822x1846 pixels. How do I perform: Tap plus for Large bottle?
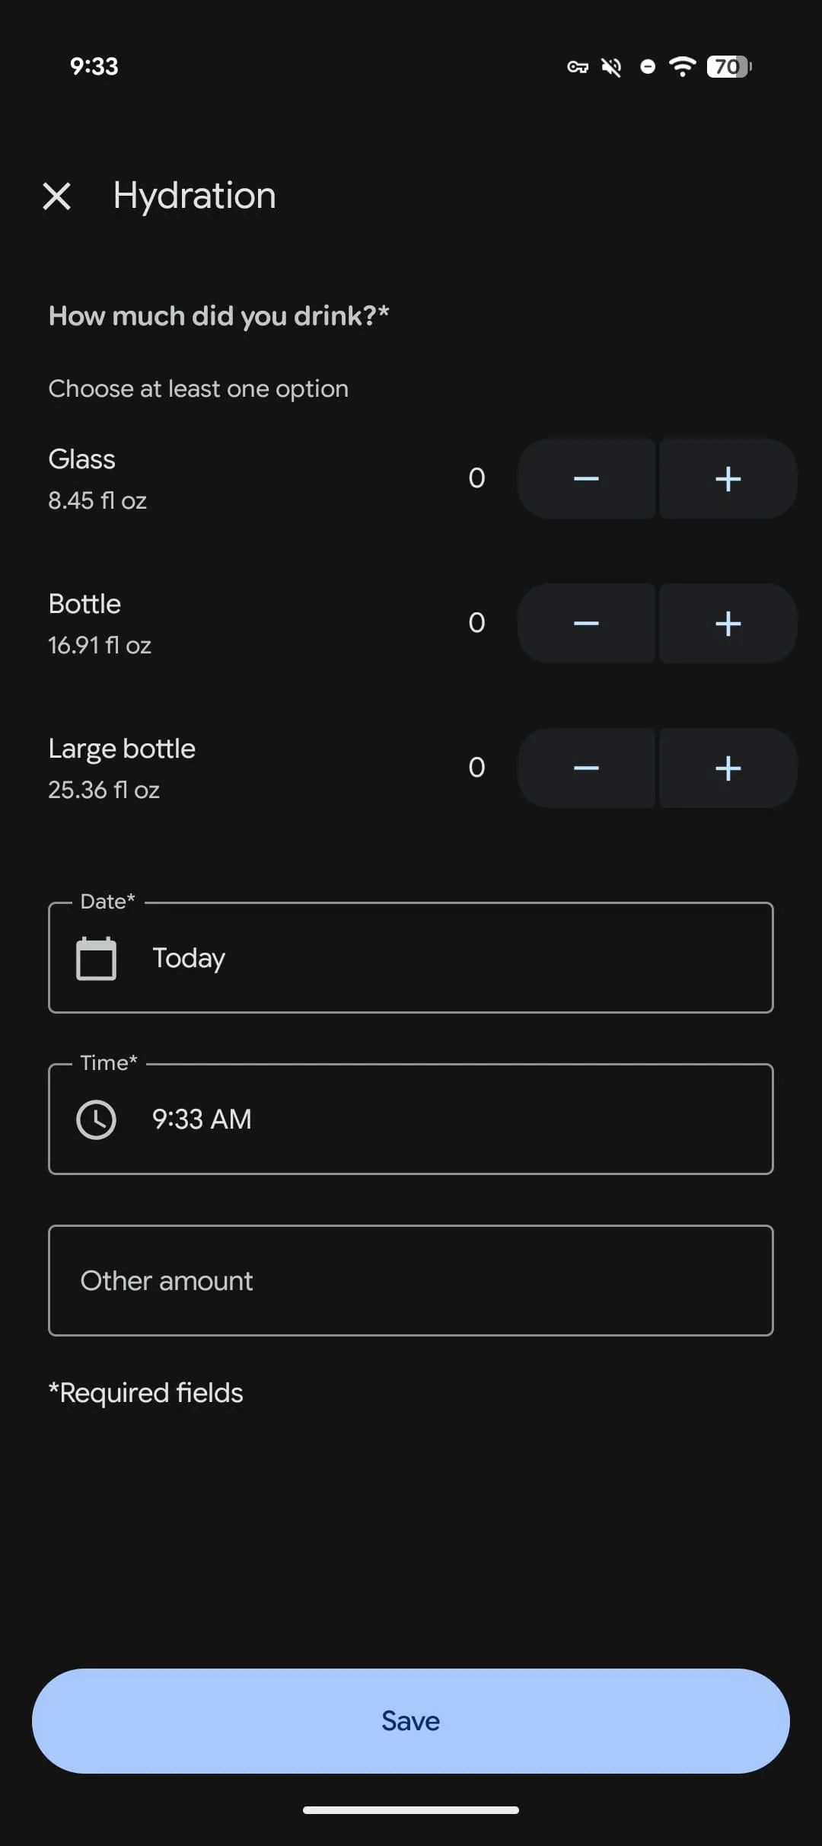point(728,768)
